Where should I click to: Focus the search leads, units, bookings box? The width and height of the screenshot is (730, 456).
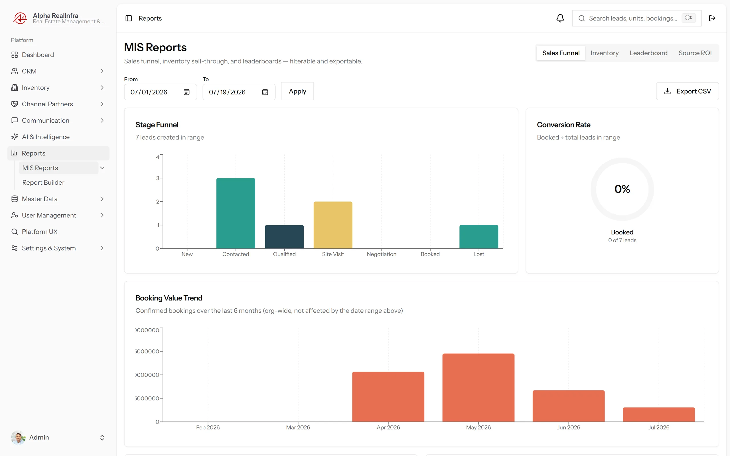tap(636, 19)
